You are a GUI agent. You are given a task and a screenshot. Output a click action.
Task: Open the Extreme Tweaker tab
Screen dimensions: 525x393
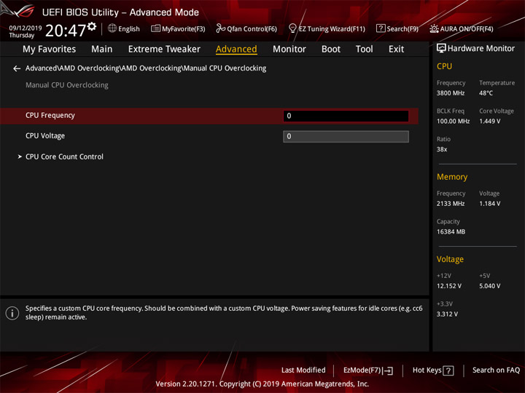(164, 49)
